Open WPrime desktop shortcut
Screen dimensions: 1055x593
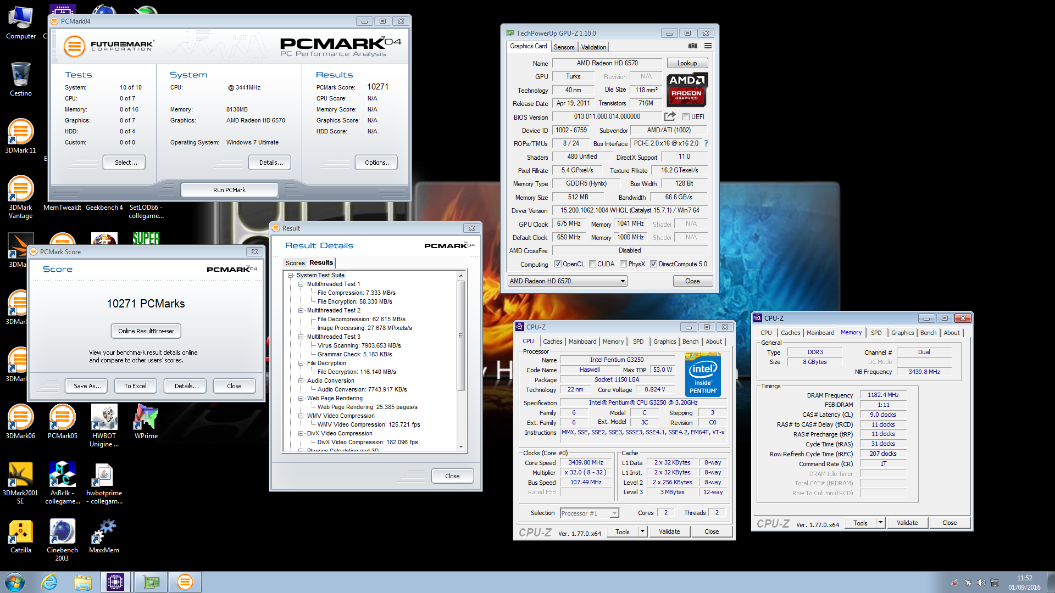(x=146, y=421)
